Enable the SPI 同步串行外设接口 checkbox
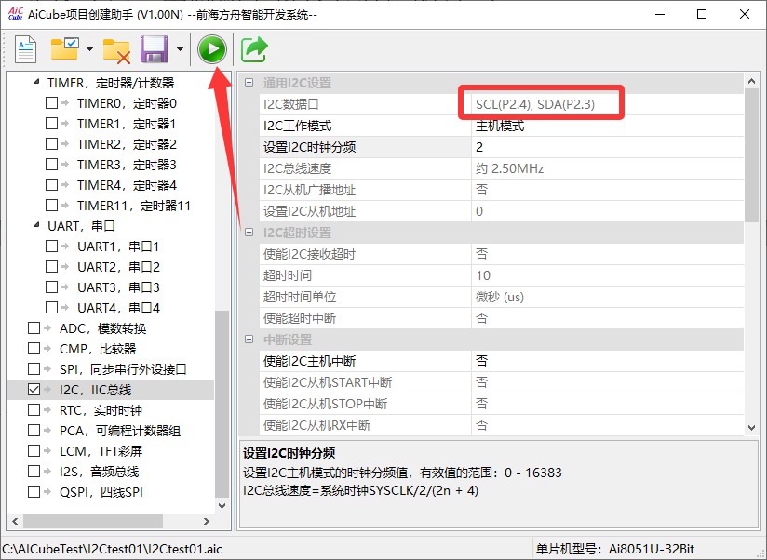The image size is (767, 560). click(x=34, y=369)
